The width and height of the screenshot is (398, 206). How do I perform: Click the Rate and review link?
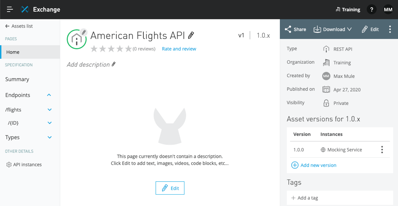pos(179,49)
